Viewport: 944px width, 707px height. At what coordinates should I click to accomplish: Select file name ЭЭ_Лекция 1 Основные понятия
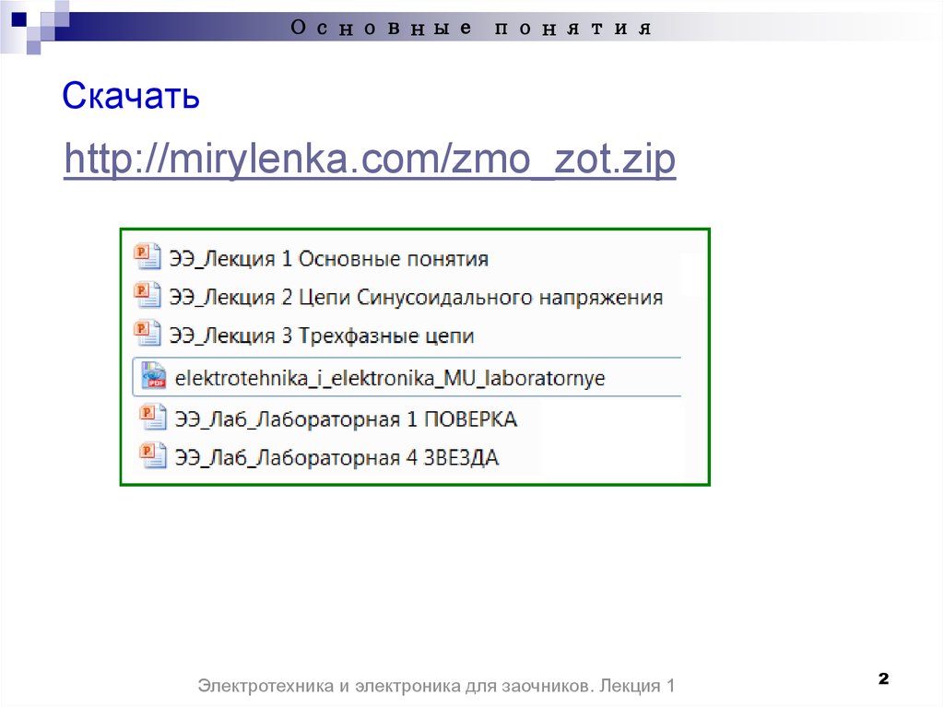(x=328, y=258)
